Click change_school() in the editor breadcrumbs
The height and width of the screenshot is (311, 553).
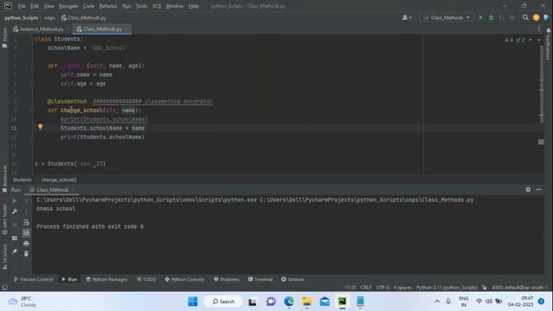tap(59, 180)
